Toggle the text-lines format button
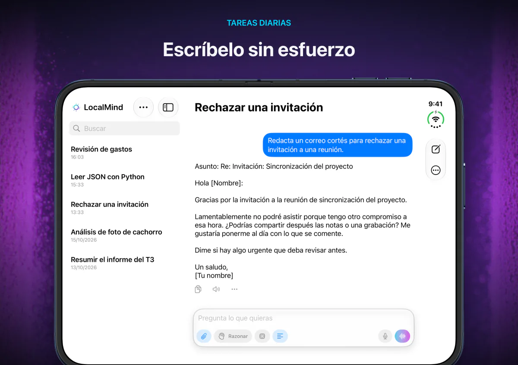The height and width of the screenshot is (365, 518). (x=280, y=336)
